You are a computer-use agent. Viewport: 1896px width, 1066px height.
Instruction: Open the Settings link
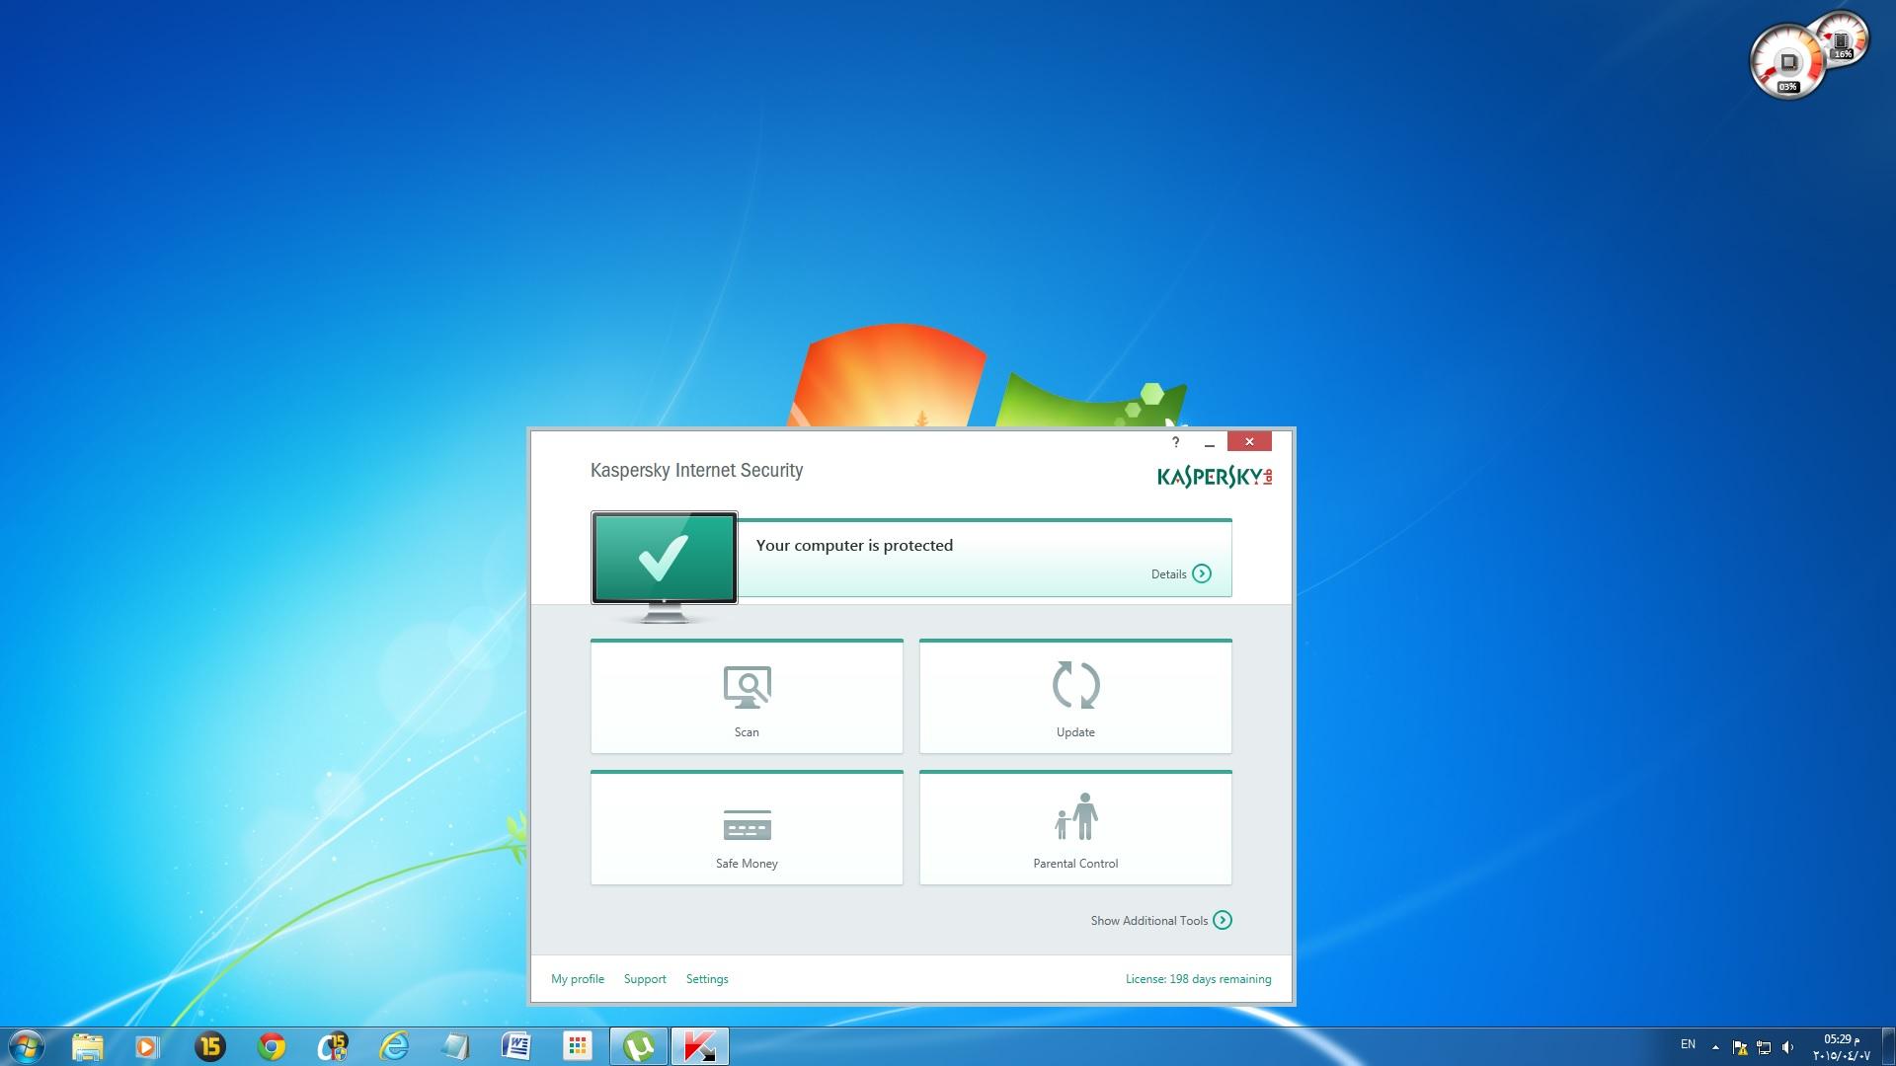707,979
